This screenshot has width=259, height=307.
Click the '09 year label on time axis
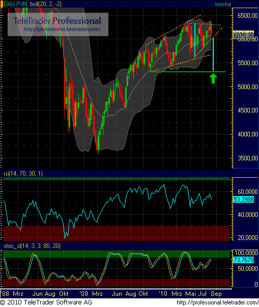click(x=84, y=294)
